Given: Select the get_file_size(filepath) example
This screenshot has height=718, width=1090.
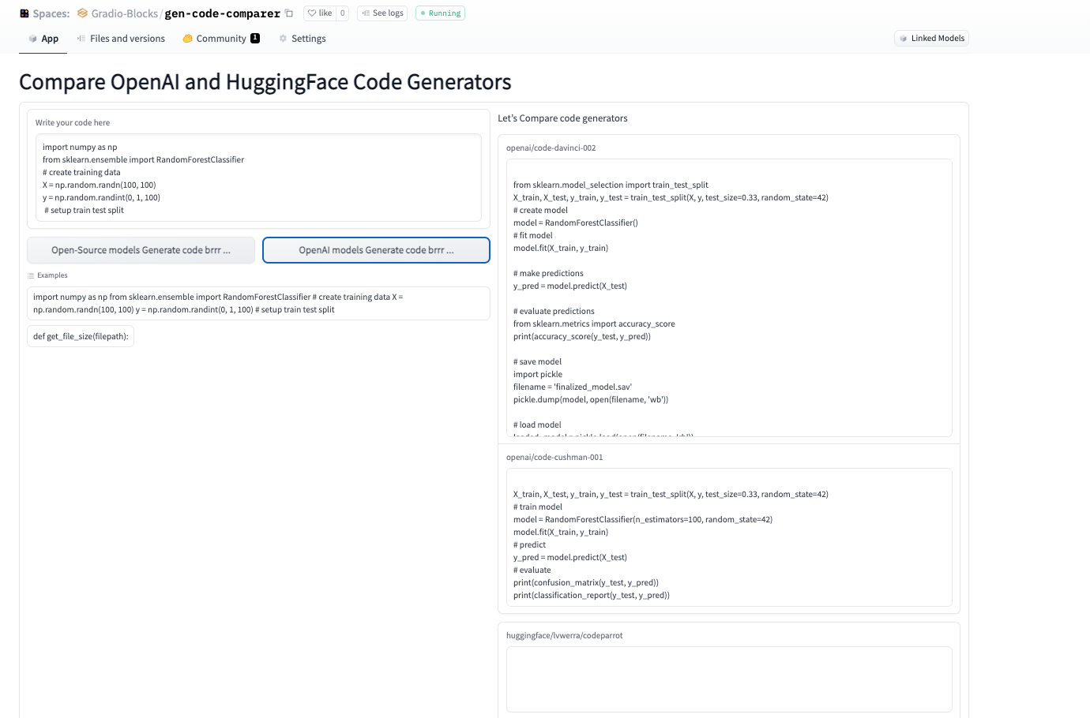Looking at the screenshot, I should 80,335.
